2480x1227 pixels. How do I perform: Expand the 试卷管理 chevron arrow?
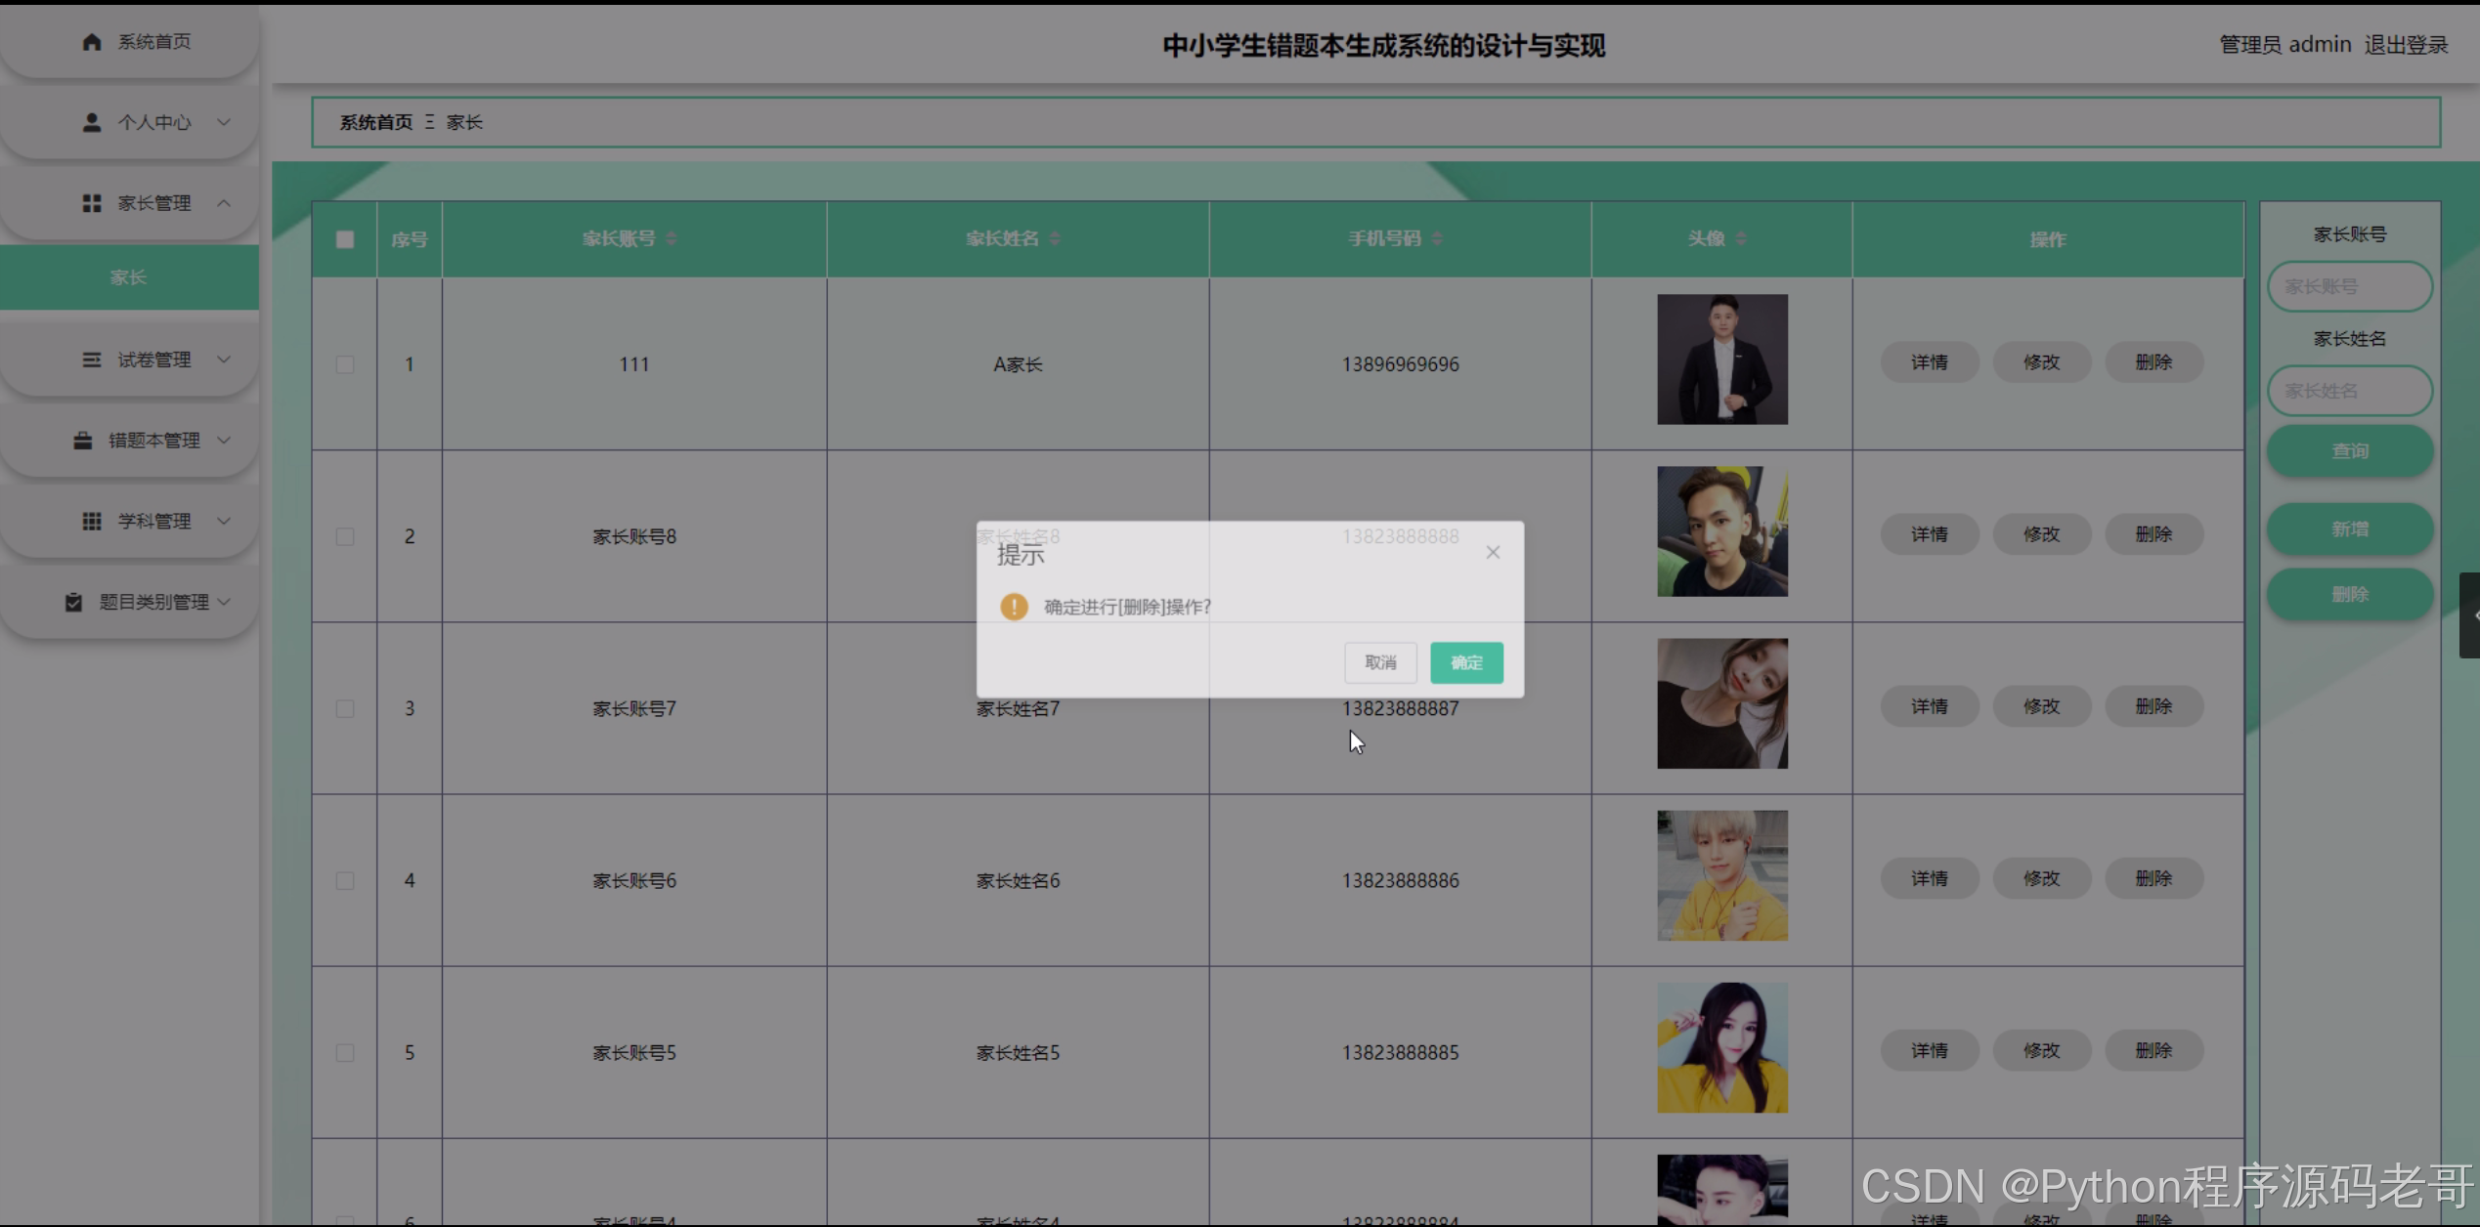coord(224,360)
